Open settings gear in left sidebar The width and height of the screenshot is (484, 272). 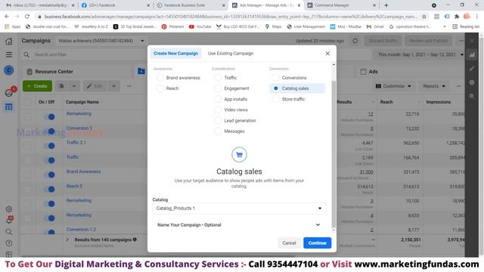tap(9, 209)
